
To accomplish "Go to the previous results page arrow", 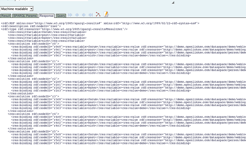I will [x=77, y=15].
